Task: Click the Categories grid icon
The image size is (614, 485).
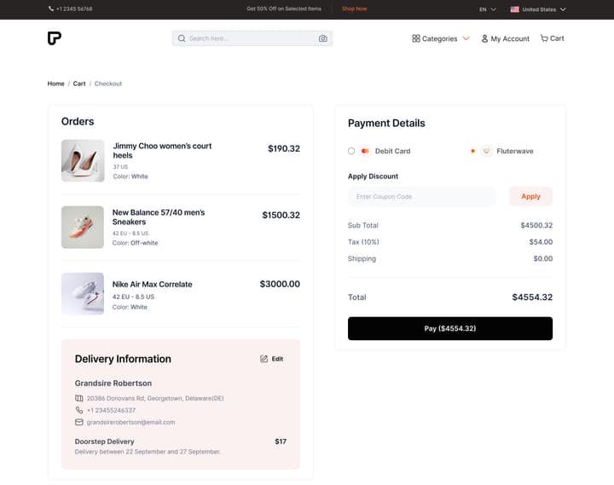Action: pyautogui.click(x=416, y=38)
